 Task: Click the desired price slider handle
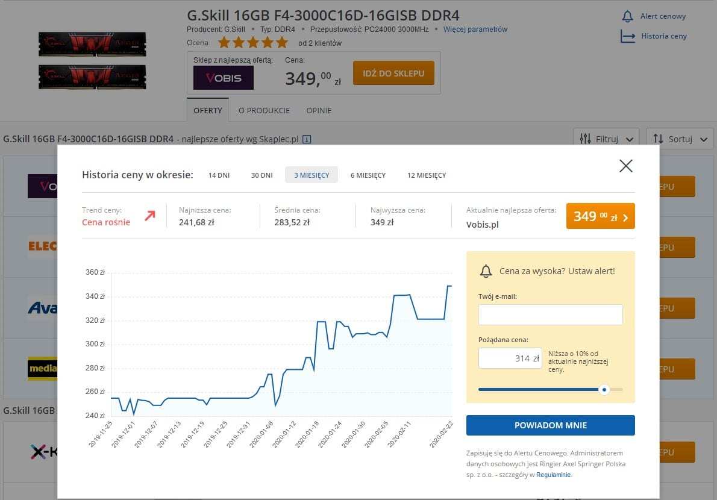pyautogui.click(x=604, y=389)
